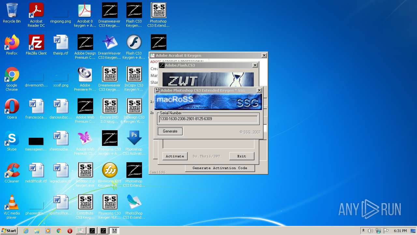The image size is (417, 235).
Task: Open Internet Explorer from taskbar
Action: [x=26, y=231]
